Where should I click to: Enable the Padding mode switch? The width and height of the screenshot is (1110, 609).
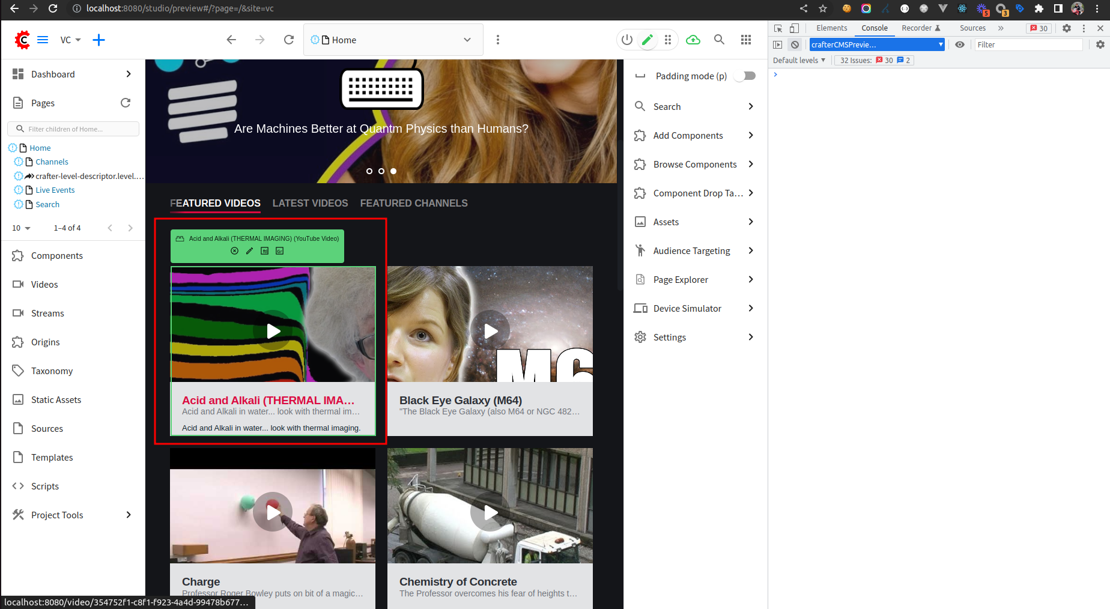tap(744, 76)
